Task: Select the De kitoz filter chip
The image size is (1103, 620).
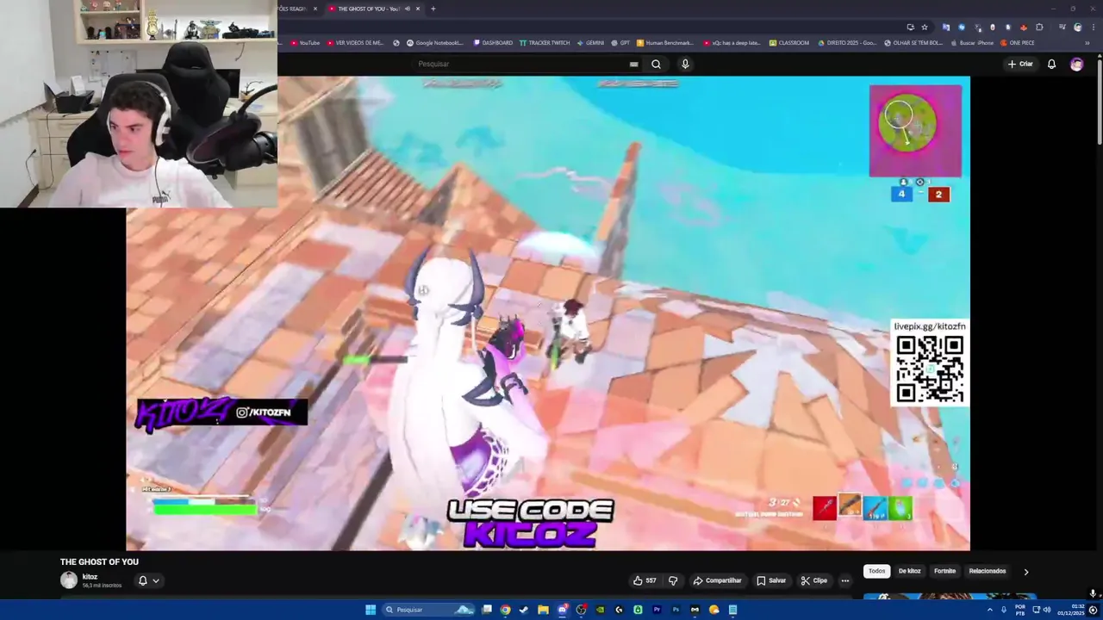Action: [x=910, y=571]
